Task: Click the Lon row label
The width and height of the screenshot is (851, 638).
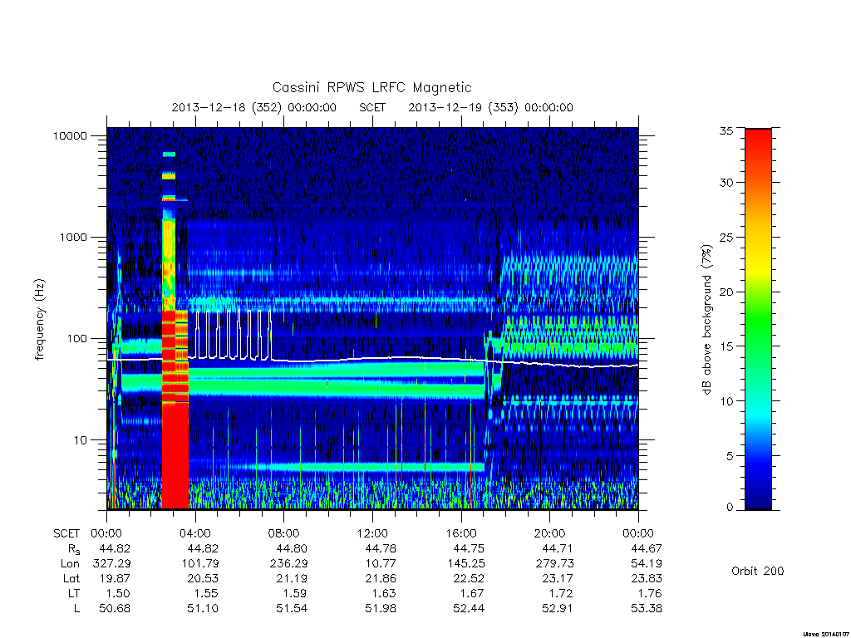Action: click(x=70, y=564)
